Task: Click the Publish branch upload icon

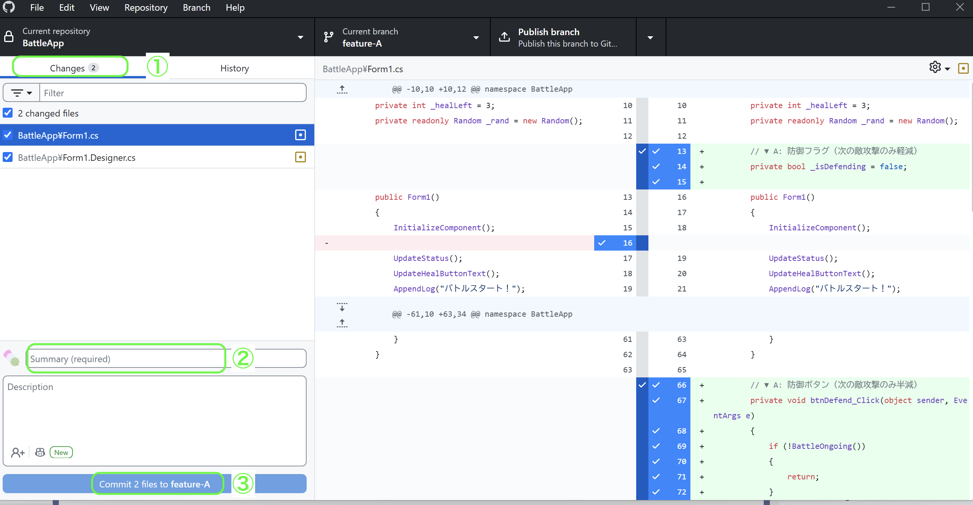Action: pos(504,37)
